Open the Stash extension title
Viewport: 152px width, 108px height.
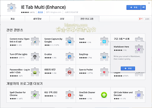coord(82,39)
